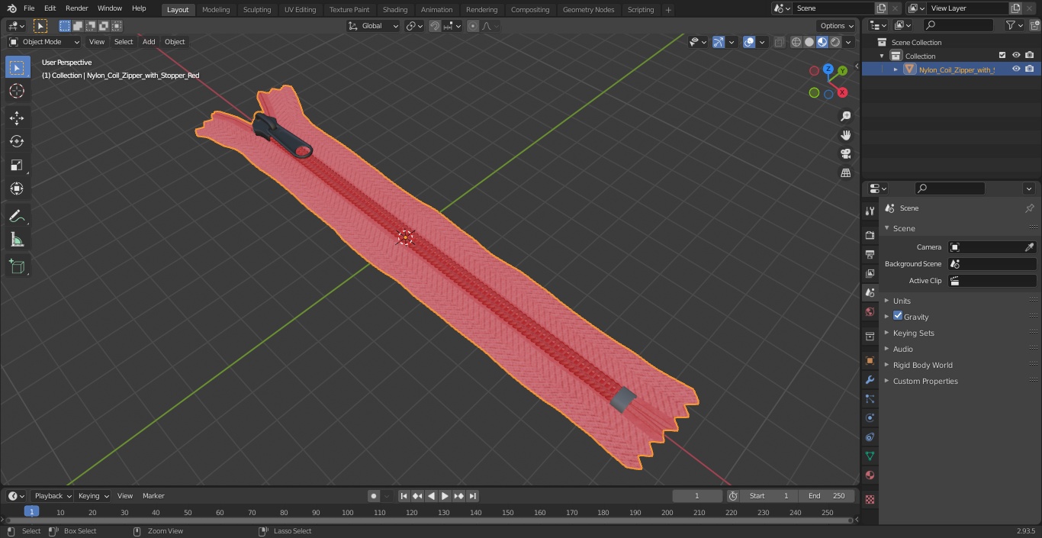1042x538 pixels.
Task: Activate the Scale tool
Action: (17, 165)
